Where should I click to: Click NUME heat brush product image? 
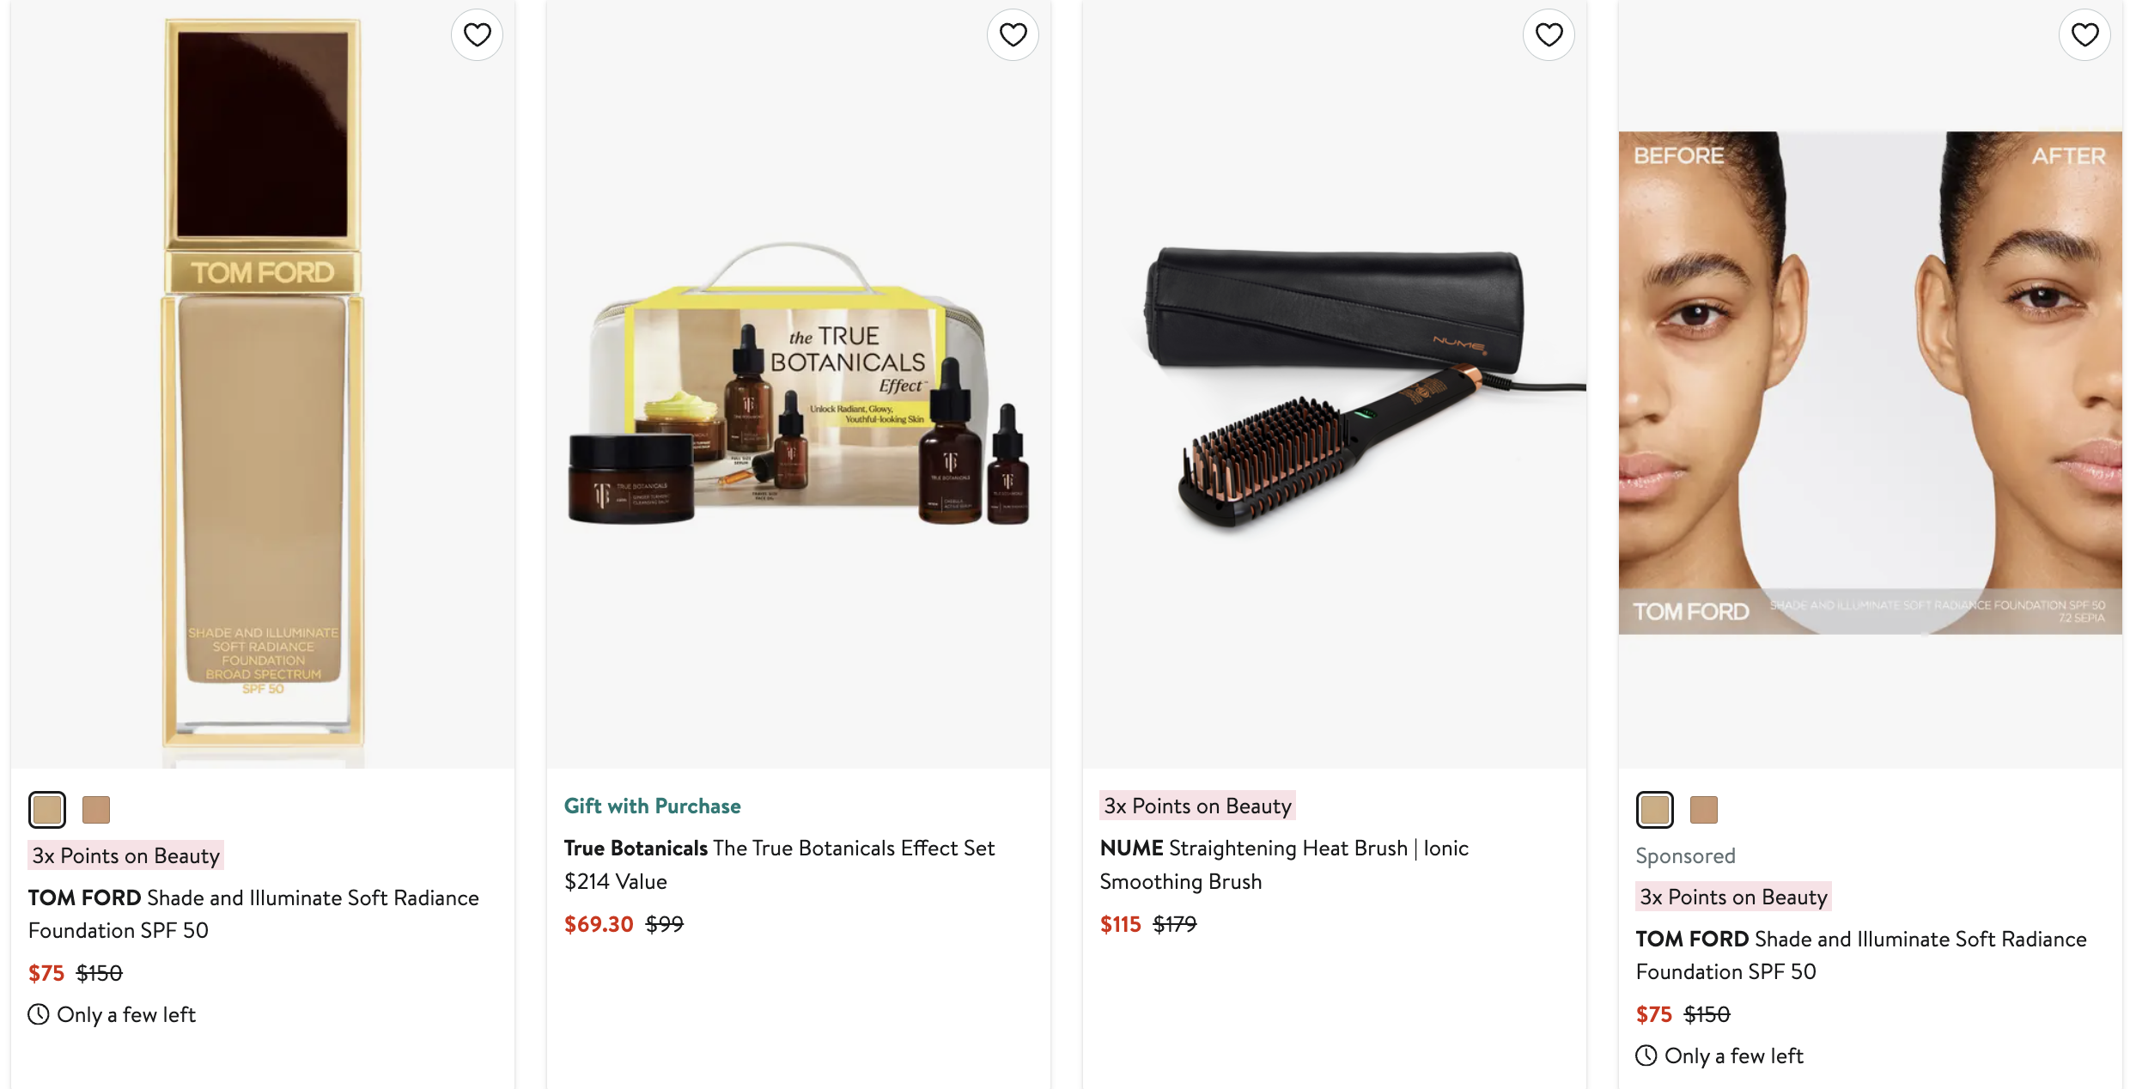(x=1335, y=385)
